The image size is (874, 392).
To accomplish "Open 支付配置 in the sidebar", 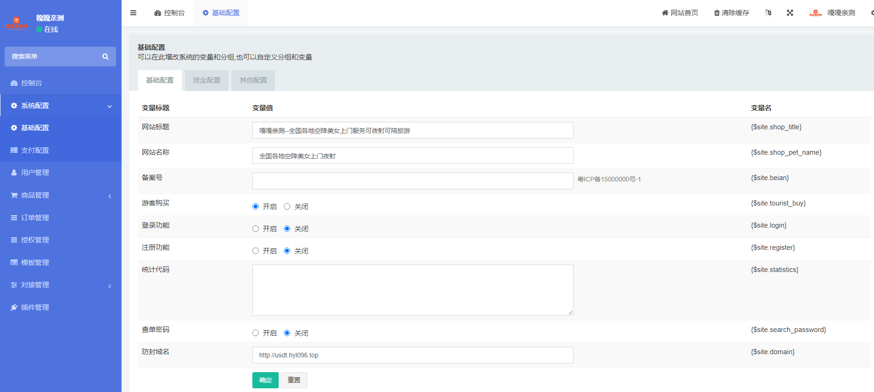I will pyautogui.click(x=35, y=151).
